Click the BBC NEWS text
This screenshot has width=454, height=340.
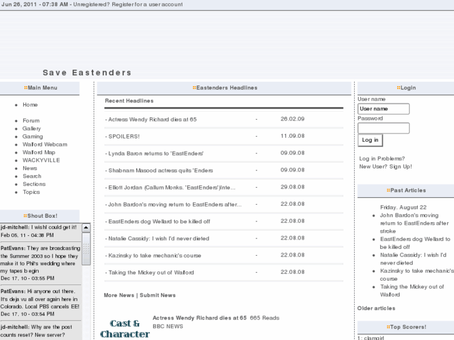coord(168,326)
